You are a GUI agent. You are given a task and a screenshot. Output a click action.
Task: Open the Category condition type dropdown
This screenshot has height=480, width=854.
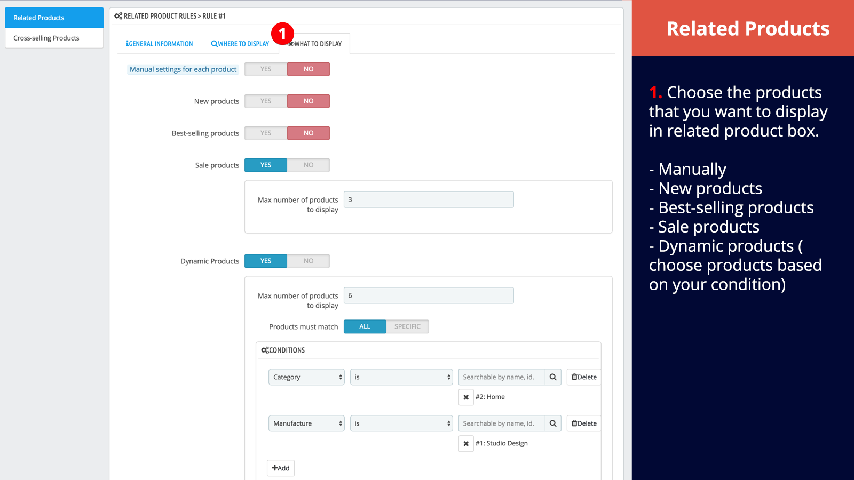point(306,377)
